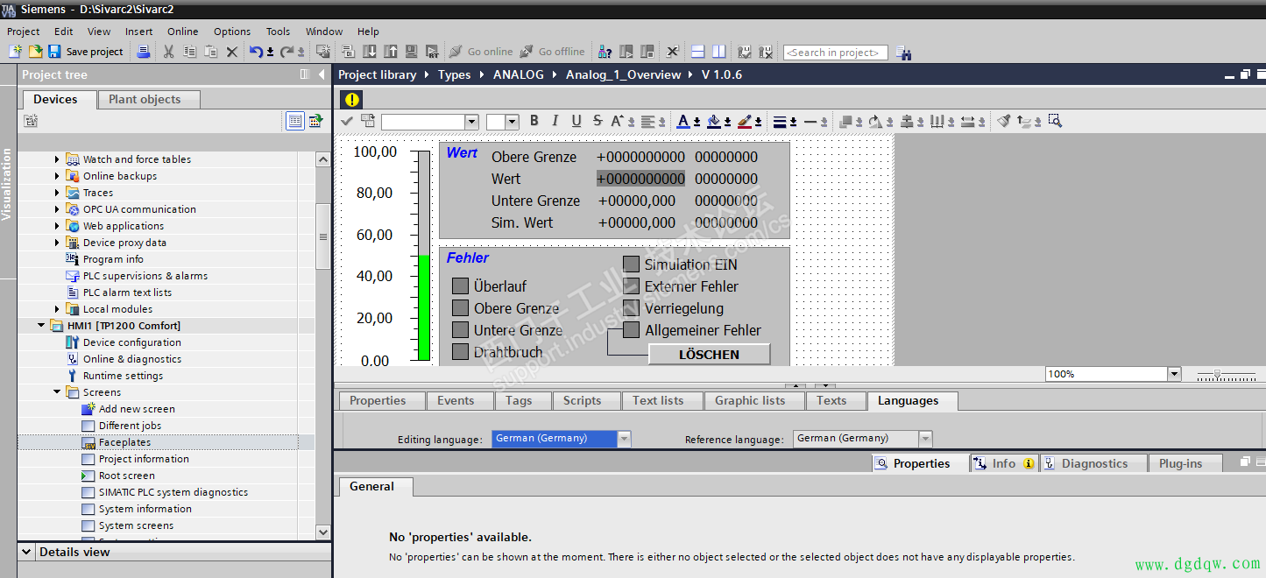Open the Options menu
The height and width of the screenshot is (578, 1266).
point(231,32)
